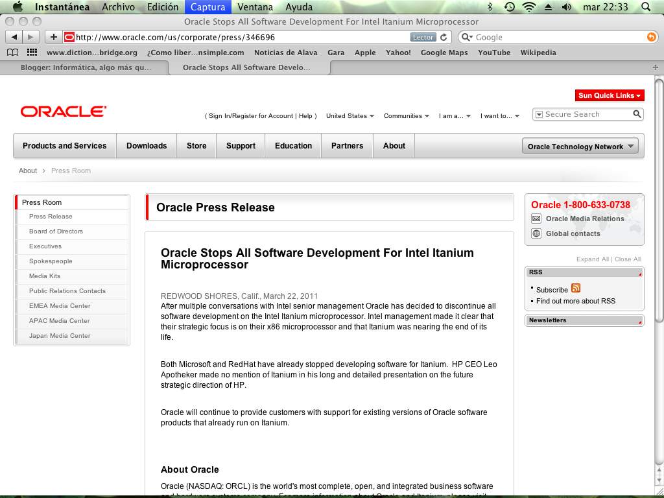Open the About nav item
The height and width of the screenshot is (498, 664).
pos(394,146)
